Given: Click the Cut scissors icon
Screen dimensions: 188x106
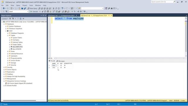Looking at the screenshot, I should click(53, 9).
